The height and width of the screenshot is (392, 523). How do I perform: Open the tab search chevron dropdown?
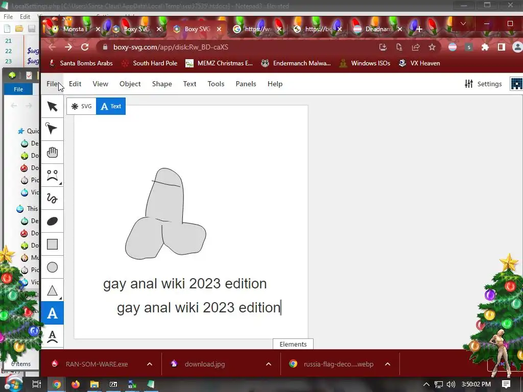tap(463, 23)
